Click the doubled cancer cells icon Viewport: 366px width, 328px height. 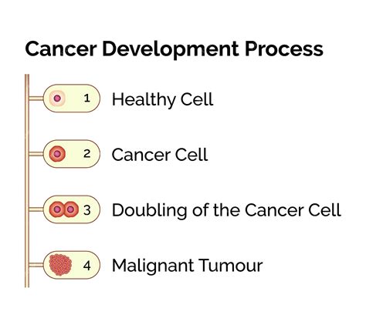coord(64,209)
